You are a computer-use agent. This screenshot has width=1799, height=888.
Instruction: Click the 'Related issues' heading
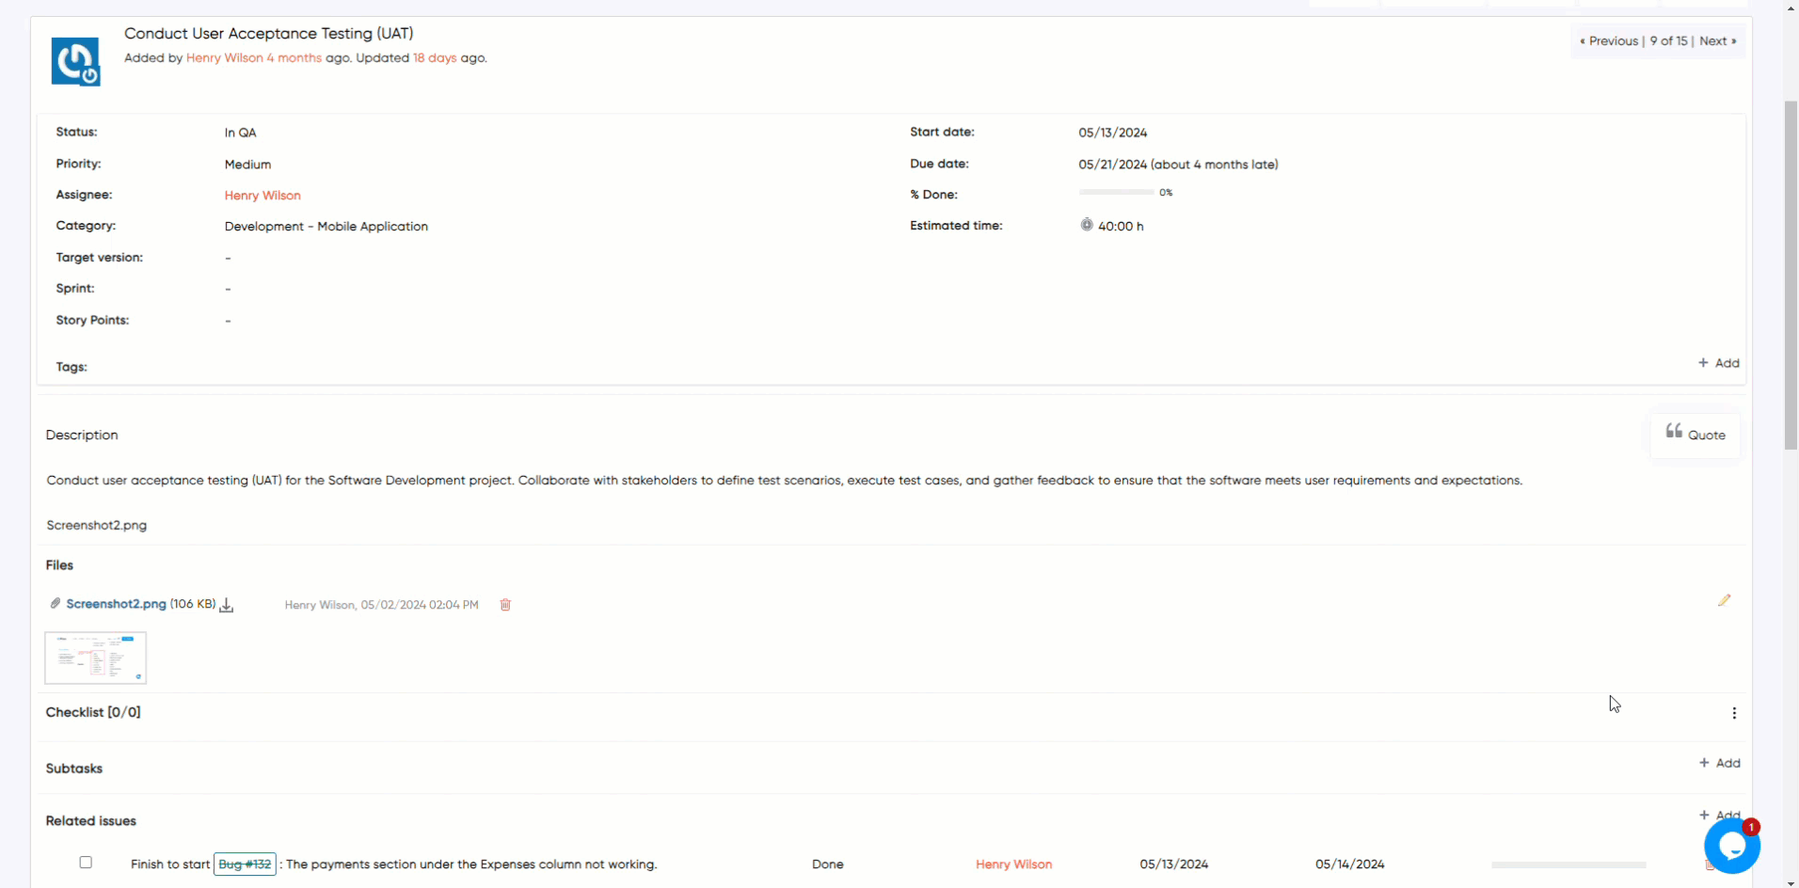click(91, 821)
